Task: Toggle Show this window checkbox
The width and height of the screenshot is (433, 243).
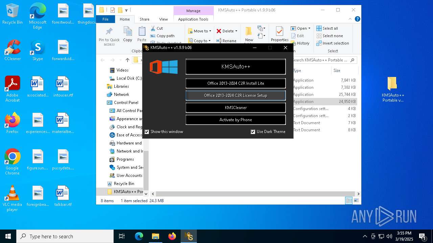Action: click(x=147, y=132)
